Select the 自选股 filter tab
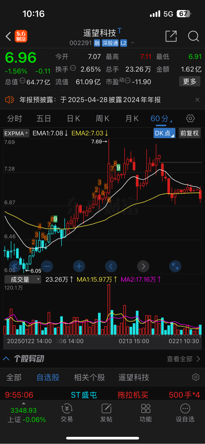The image size is (205, 444). coord(48,377)
